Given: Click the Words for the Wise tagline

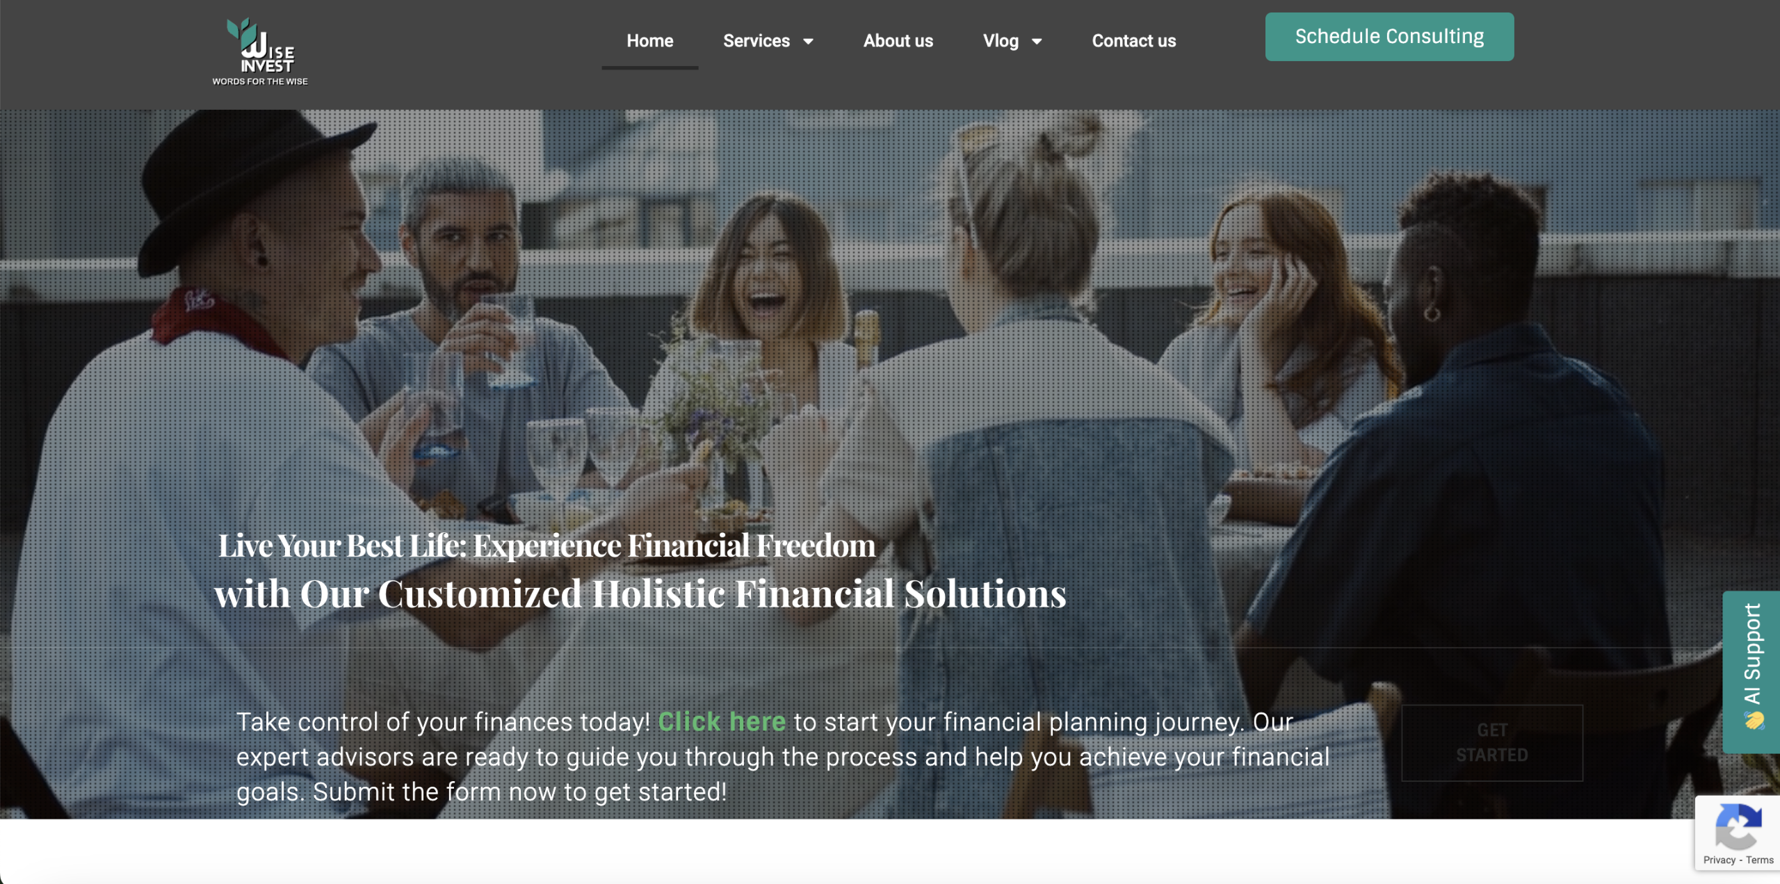Looking at the screenshot, I should tap(260, 81).
